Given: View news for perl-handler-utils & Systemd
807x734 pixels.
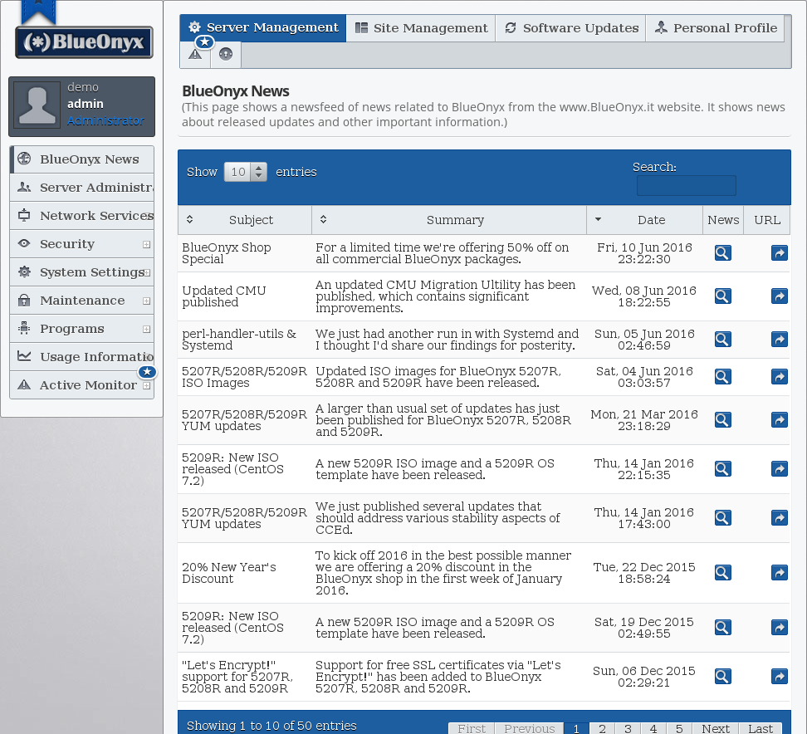Looking at the screenshot, I should pos(722,340).
